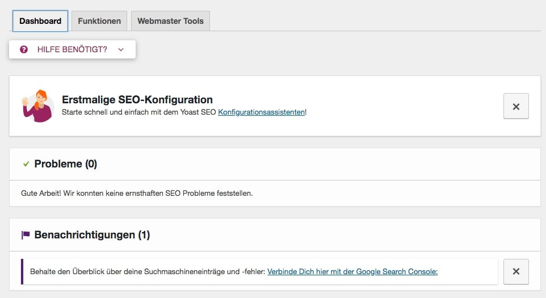Click the Gute Arbeit! status message
Image resolution: width=546 pixels, height=298 pixels.
pyautogui.click(x=137, y=193)
